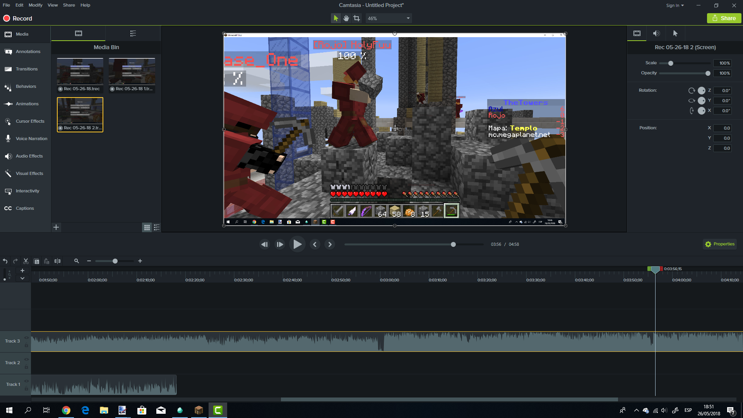Show hidden system tray icons
The image size is (743, 418).
636,410
